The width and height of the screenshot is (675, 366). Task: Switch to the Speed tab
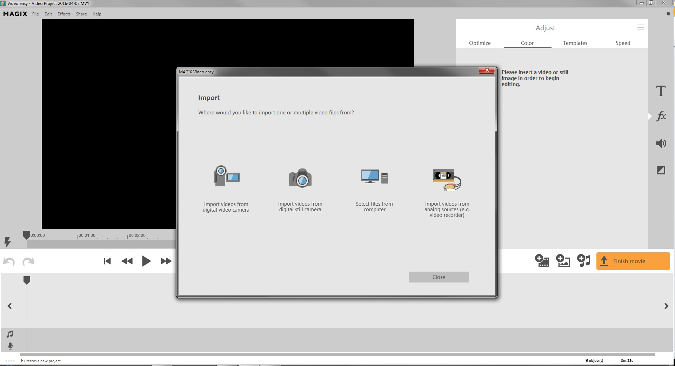pos(623,43)
